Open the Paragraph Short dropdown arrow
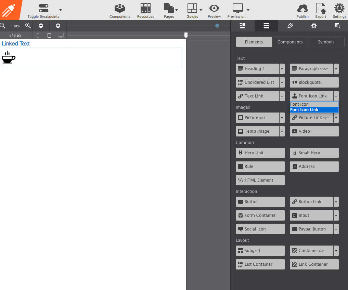The height and width of the screenshot is (290, 348). pyautogui.click(x=336, y=69)
